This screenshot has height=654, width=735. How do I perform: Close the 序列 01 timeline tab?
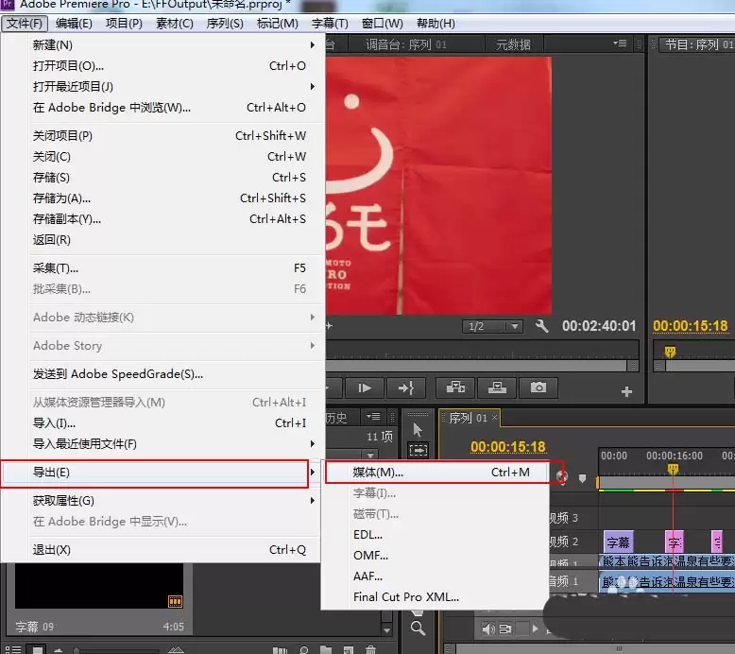point(494,417)
